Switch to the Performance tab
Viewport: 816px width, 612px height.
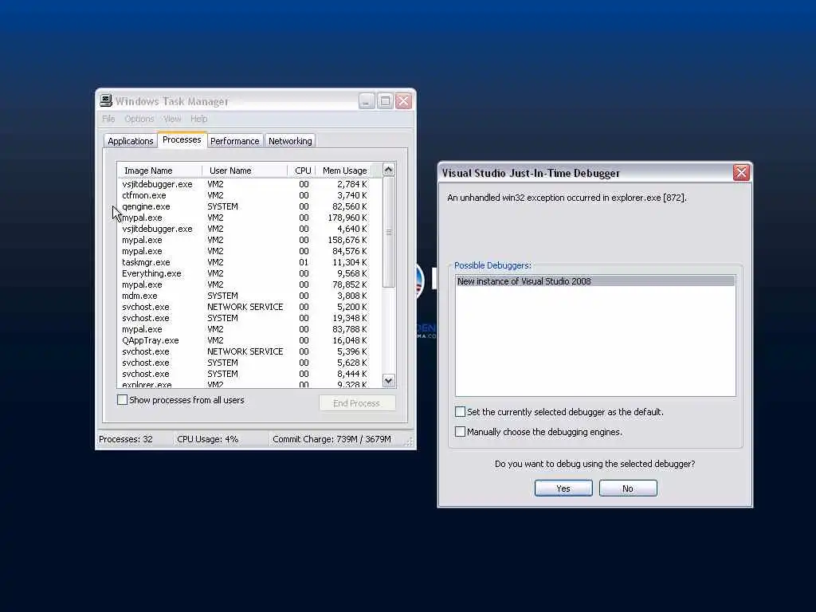click(235, 141)
